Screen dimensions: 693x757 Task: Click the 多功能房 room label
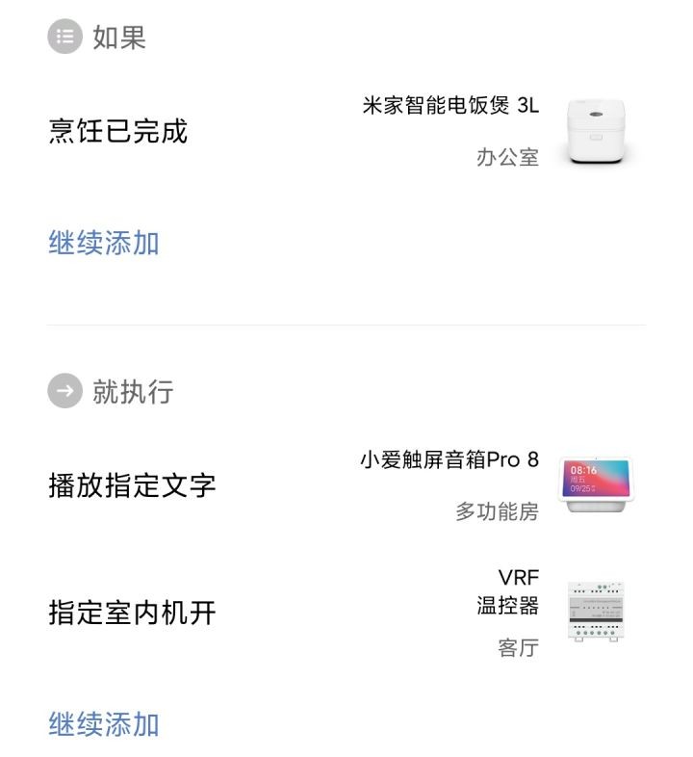(x=497, y=511)
